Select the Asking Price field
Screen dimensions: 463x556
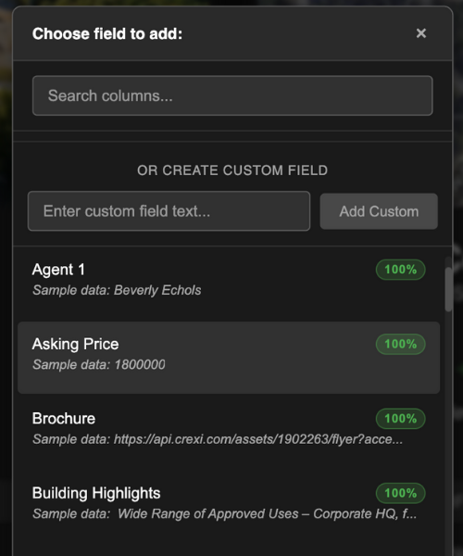pyautogui.click(x=229, y=358)
